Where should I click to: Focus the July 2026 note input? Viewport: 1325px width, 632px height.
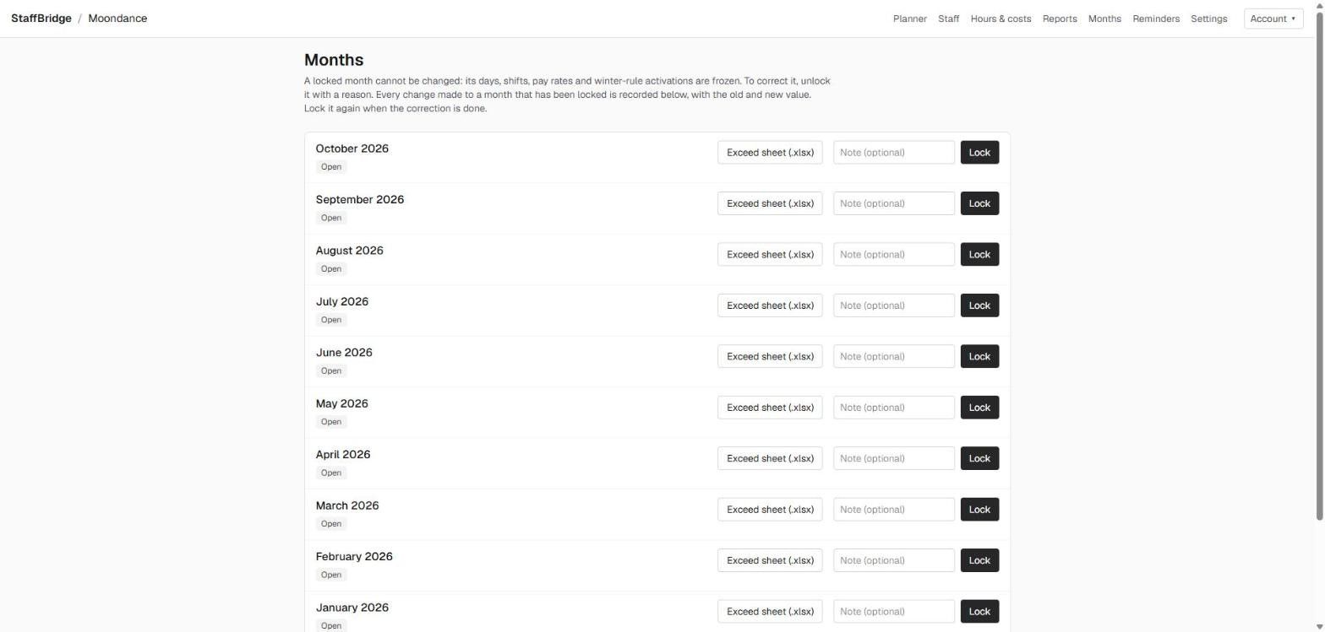coord(894,305)
